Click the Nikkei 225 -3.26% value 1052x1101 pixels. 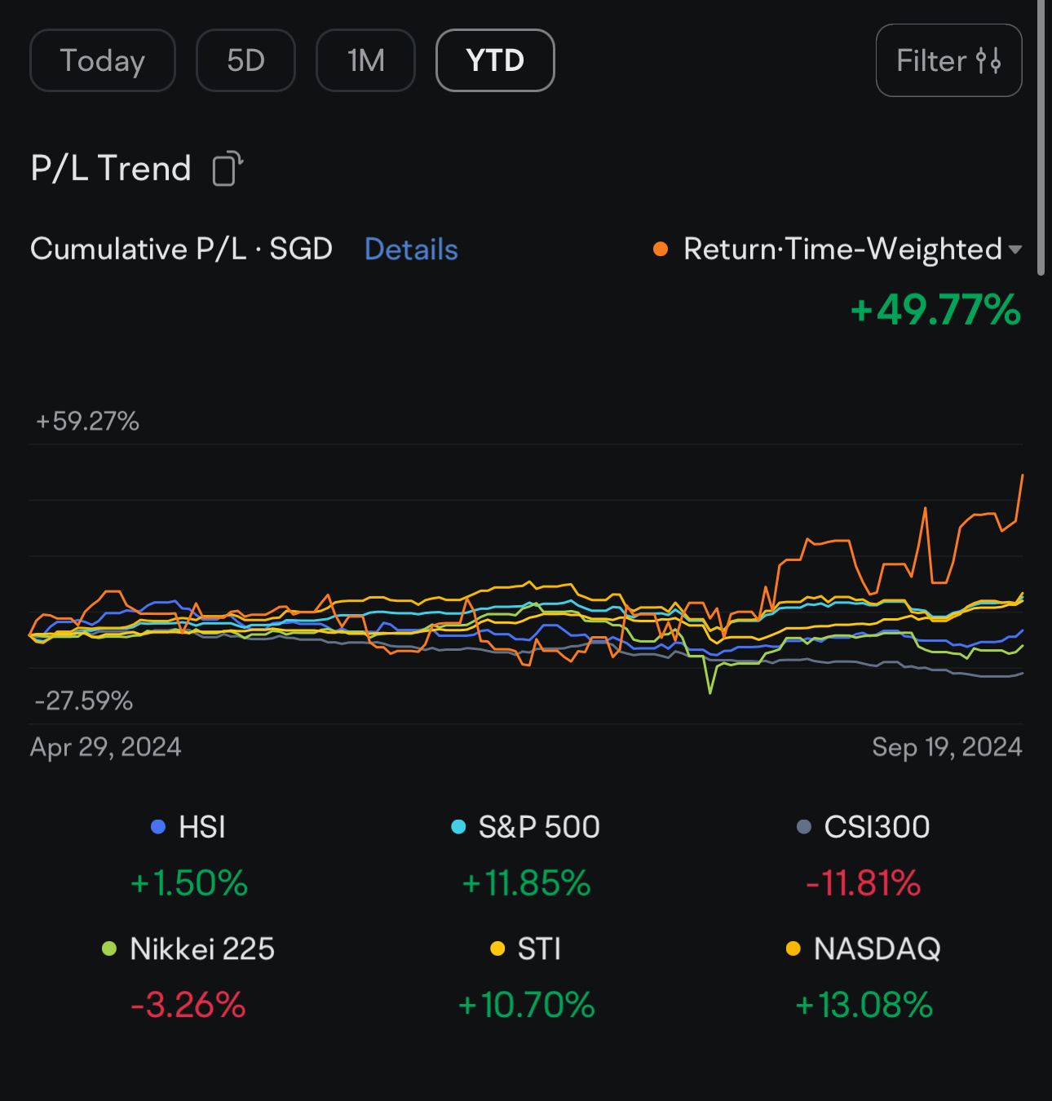click(188, 1005)
